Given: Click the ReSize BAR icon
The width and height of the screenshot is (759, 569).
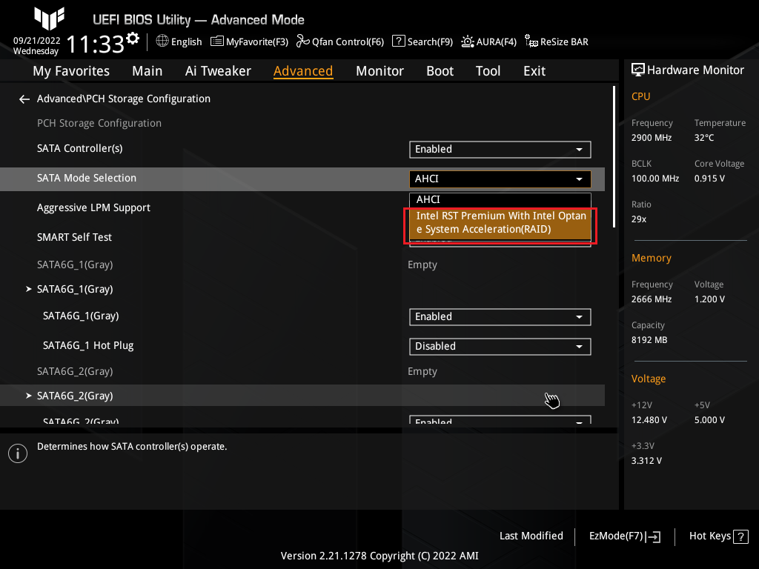Looking at the screenshot, I should click(531, 41).
